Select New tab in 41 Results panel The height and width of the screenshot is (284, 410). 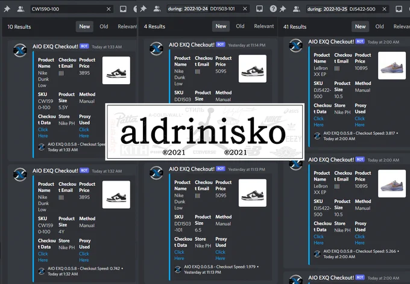360,26
